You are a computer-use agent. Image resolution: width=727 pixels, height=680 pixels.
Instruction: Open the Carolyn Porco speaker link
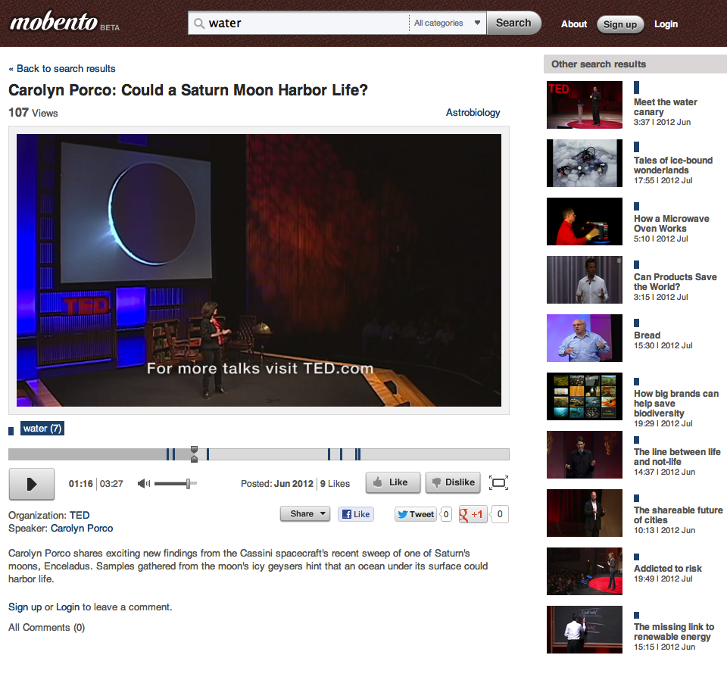tap(82, 529)
